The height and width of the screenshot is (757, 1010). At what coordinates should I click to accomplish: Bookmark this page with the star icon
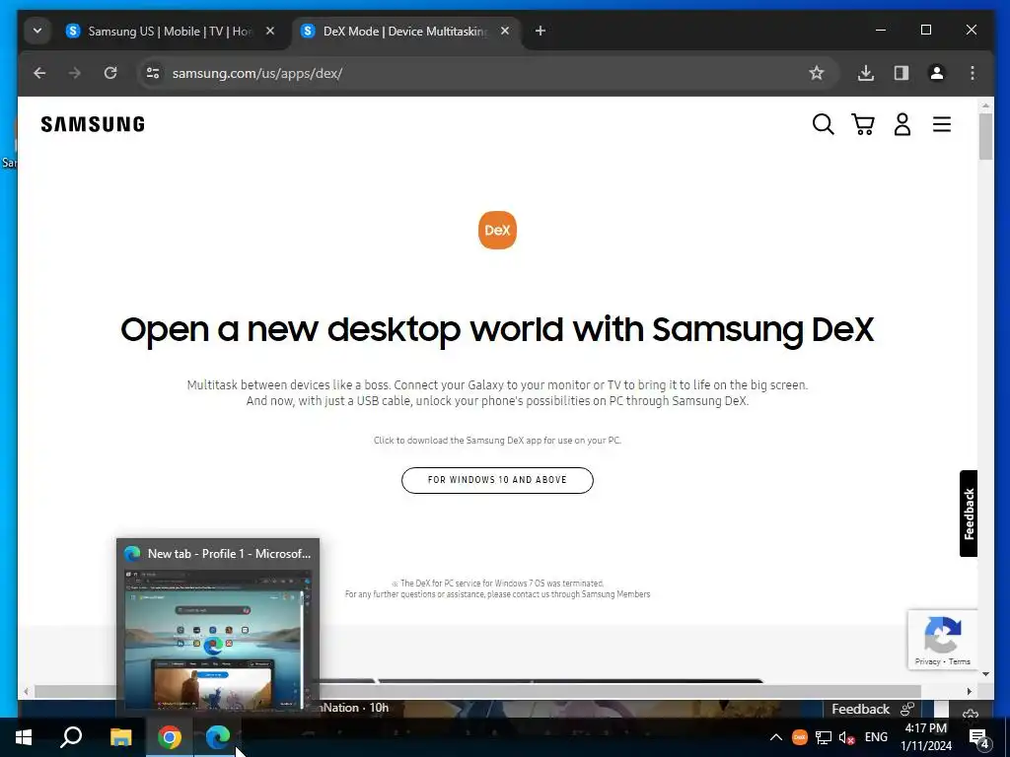pyautogui.click(x=816, y=73)
